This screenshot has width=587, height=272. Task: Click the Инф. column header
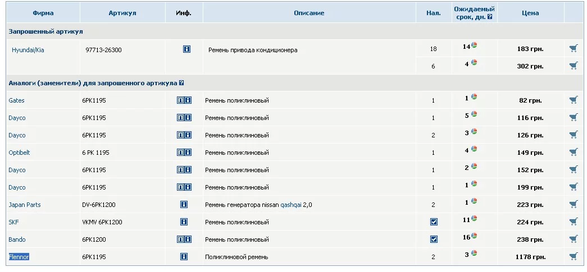(x=184, y=13)
